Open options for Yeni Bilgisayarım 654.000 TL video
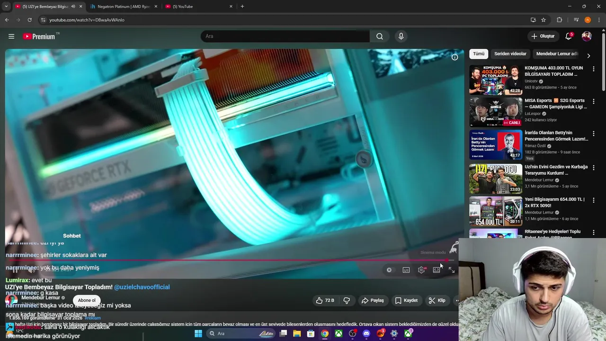The height and width of the screenshot is (341, 606). pos(593,200)
